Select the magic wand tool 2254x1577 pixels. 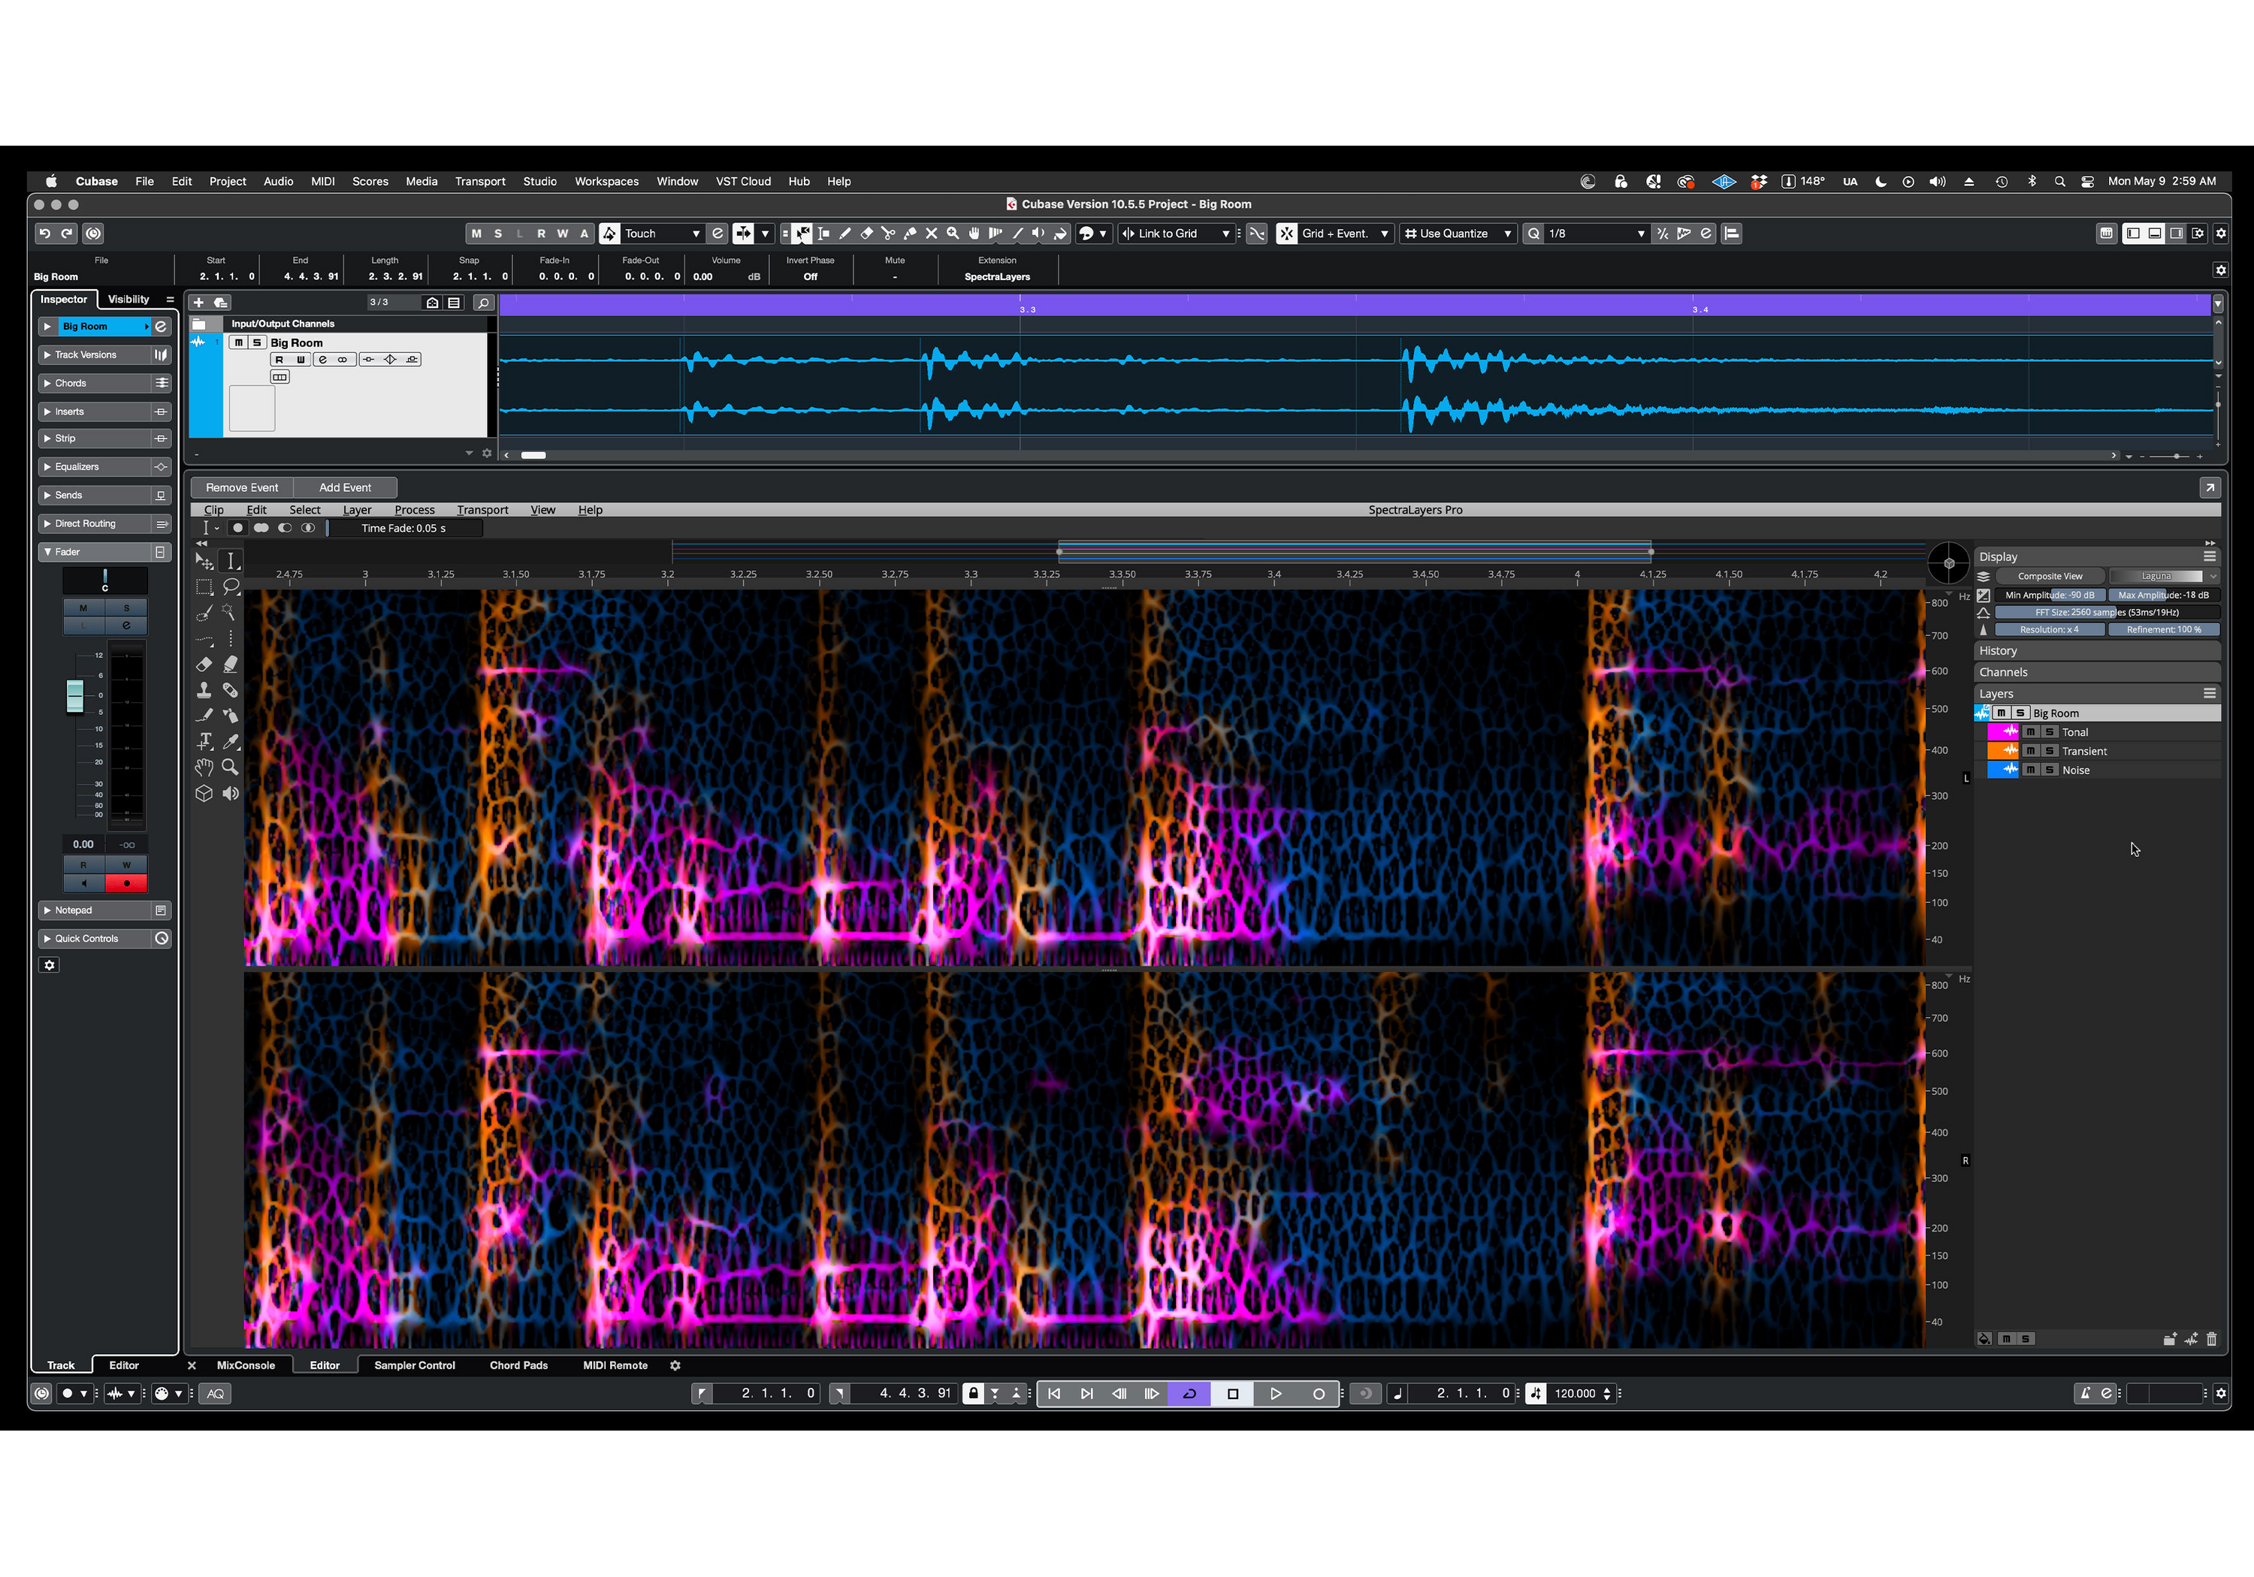(x=230, y=612)
